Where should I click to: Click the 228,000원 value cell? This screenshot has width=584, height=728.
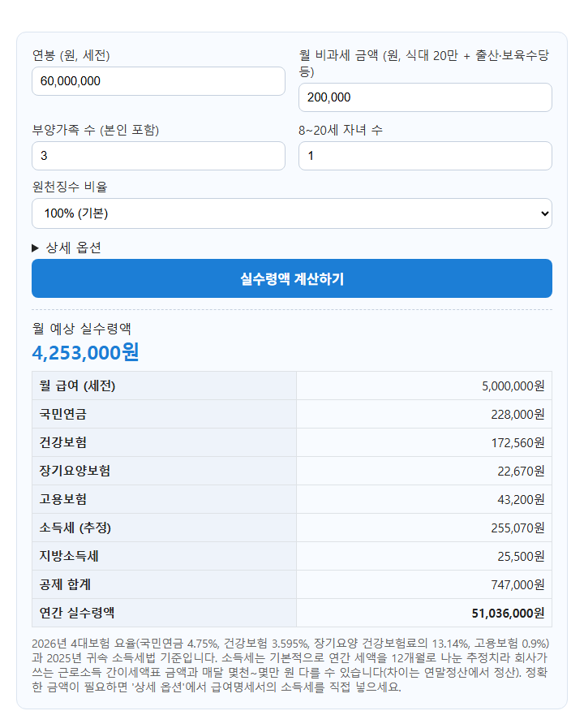tap(424, 414)
